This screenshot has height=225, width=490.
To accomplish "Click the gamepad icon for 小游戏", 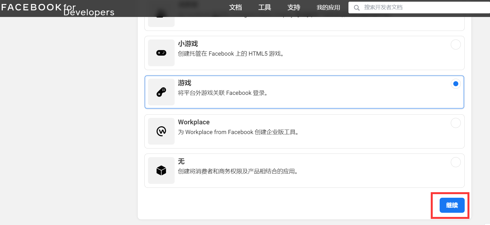I will (161, 53).
